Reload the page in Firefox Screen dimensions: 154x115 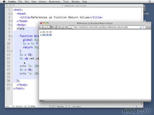click(56, 27)
